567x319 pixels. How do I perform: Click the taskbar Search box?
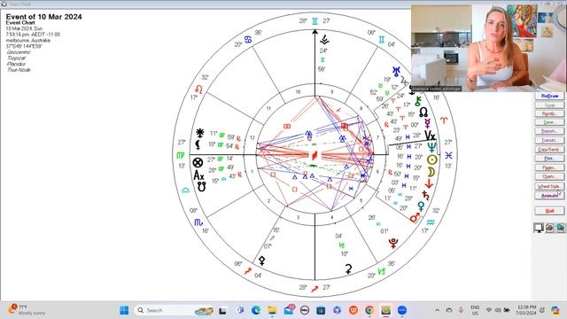174,310
